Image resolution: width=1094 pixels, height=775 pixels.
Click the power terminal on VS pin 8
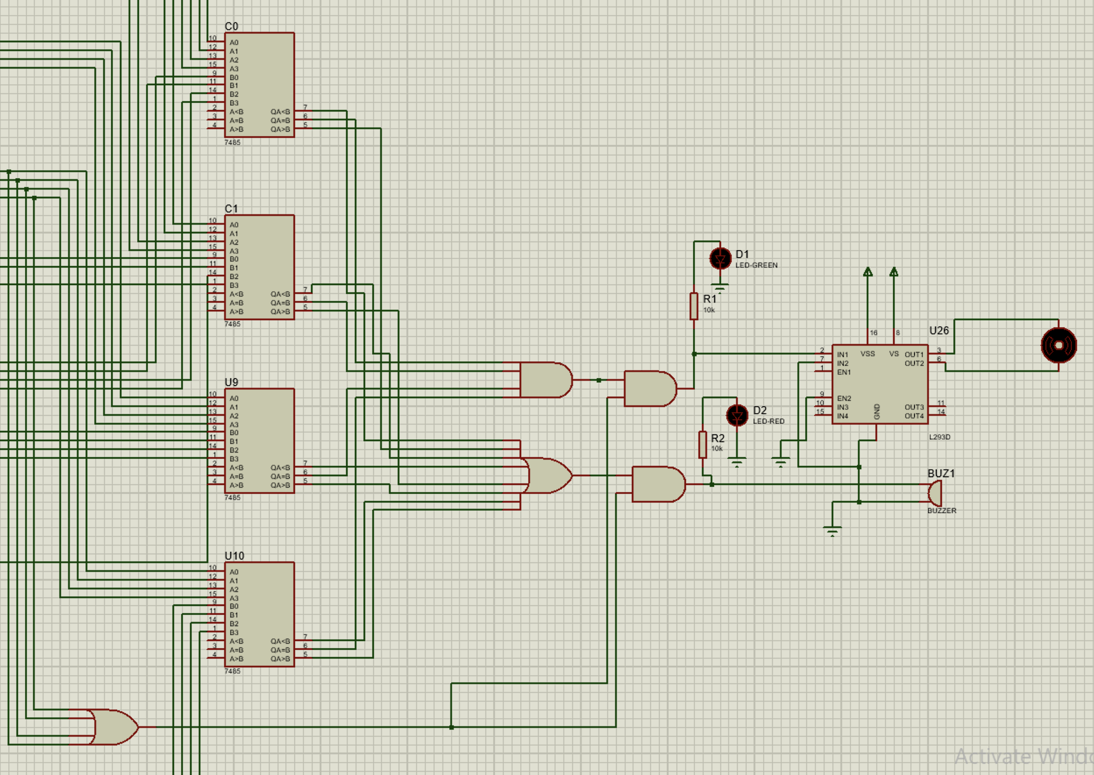tap(894, 272)
